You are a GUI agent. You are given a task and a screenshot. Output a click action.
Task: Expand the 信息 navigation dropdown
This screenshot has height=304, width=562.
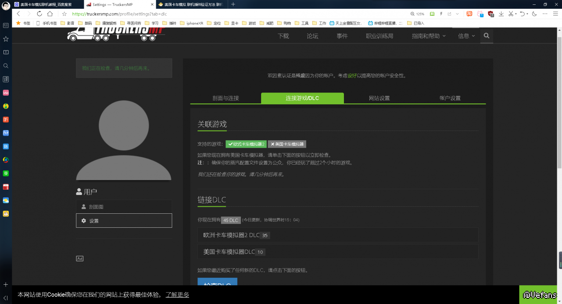(x=466, y=36)
